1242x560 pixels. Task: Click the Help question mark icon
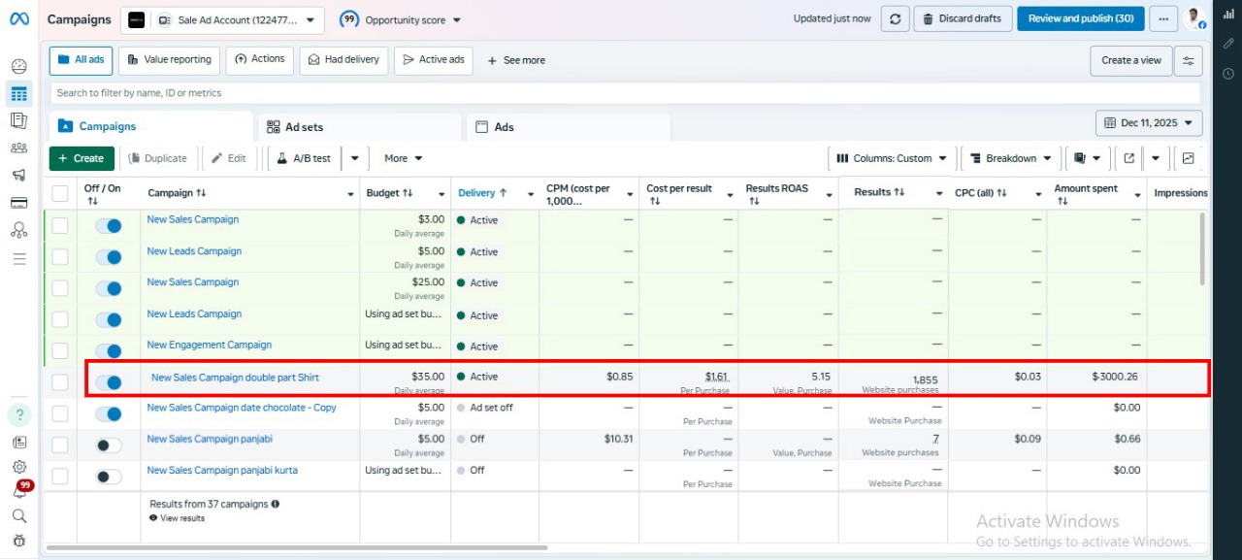pyautogui.click(x=19, y=414)
